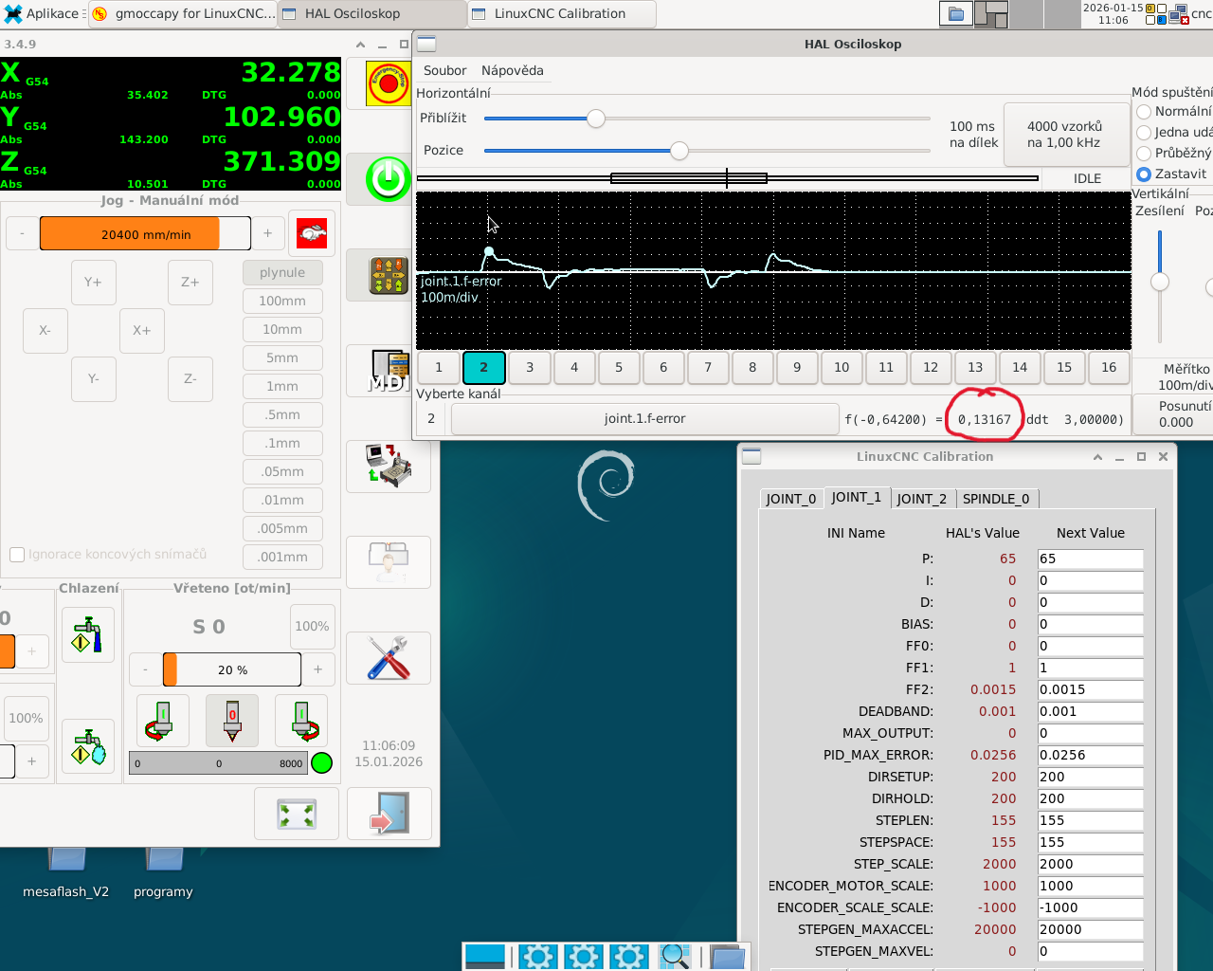1213x971 pixels.
Task: Click the exit door icon
Action: [x=389, y=815]
